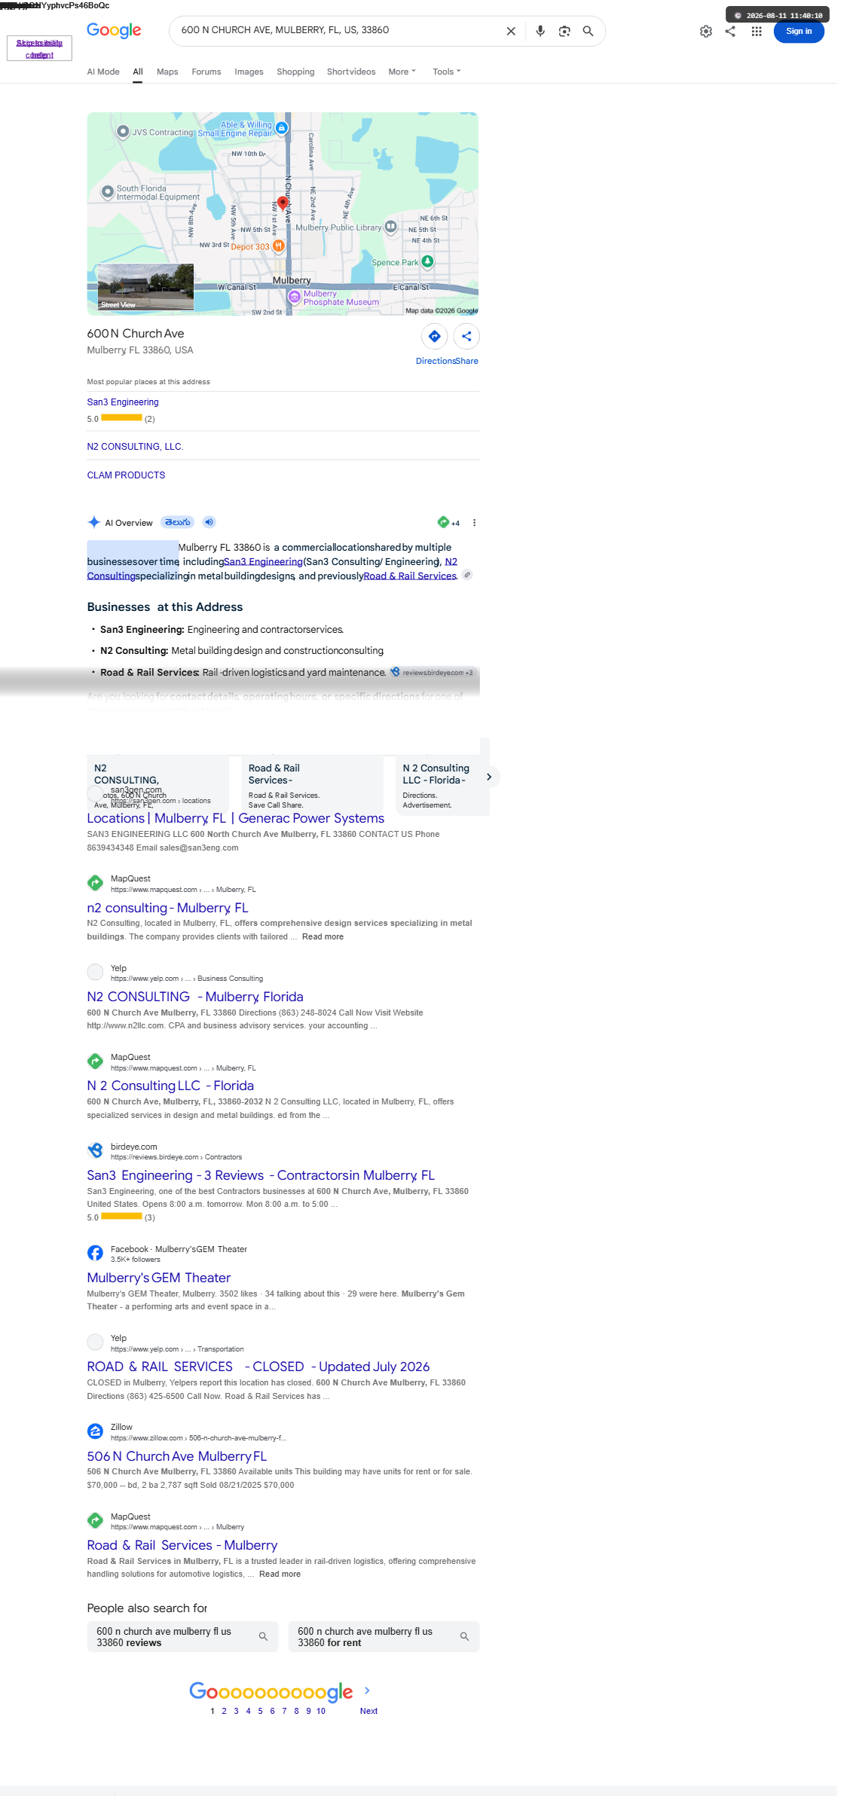Click the magnifier search button
This screenshot has height=1796, width=847.
tap(589, 31)
